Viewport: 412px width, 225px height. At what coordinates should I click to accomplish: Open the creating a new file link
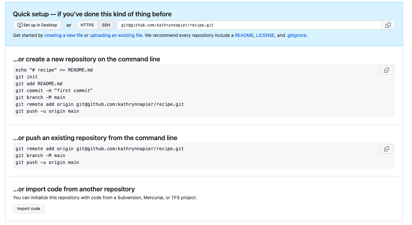(x=64, y=35)
